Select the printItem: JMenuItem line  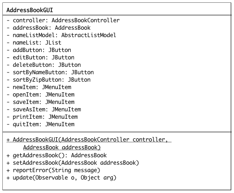coord(42,117)
